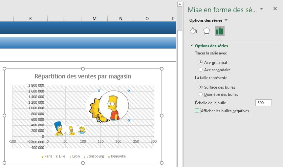Click the top-right chart resize handle
The width and height of the screenshot is (283, 167).
[162, 69]
